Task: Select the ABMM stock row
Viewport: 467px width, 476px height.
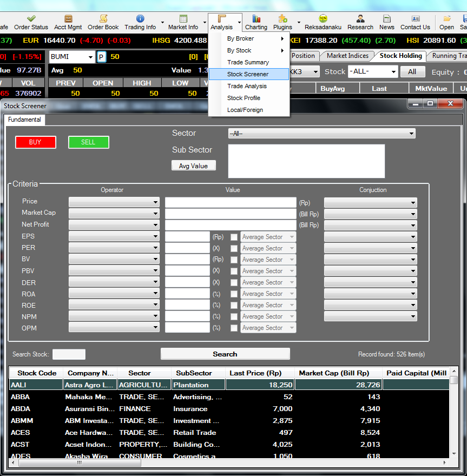Action: click(x=229, y=421)
